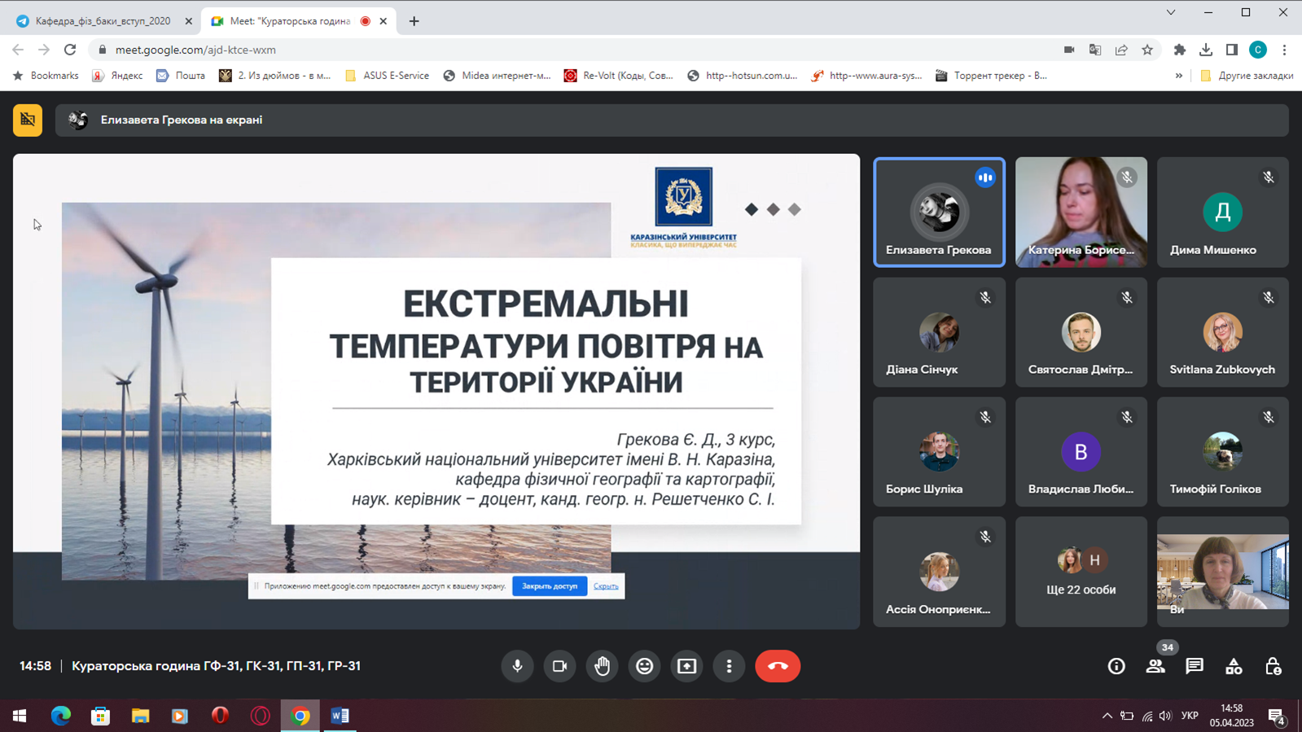Toggle the microphone on or off
1302x732 pixels.
coord(517,666)
